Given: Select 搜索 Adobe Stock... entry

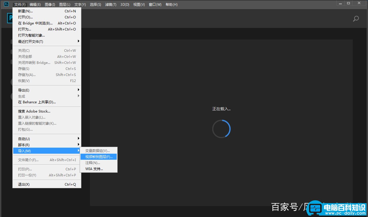Looking at the screenshot, I should coord(47,111).
